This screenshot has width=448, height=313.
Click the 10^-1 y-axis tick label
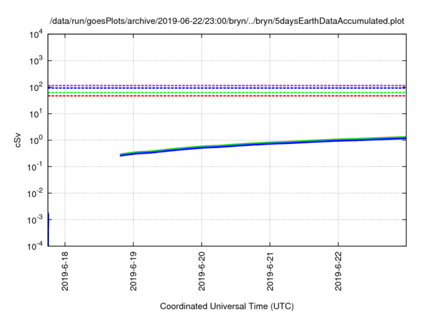[x=36, y=166]
